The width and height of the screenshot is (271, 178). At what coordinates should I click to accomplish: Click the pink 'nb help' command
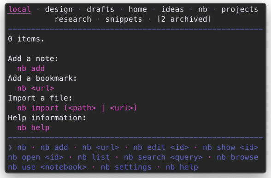(33, 128)
